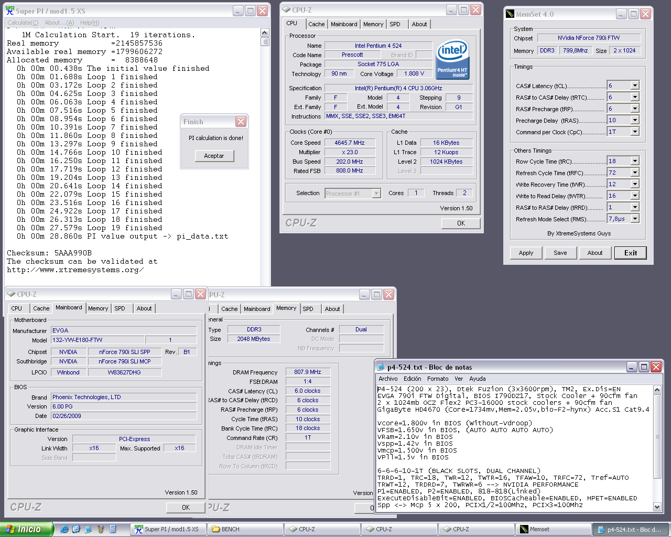Click Bloc de notas title bar icon
The height and width of the screenshot is (537, 671).
point(381,367)
